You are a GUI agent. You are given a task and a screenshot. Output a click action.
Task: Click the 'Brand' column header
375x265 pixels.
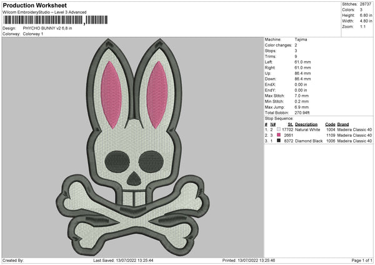tap(343, 124)
